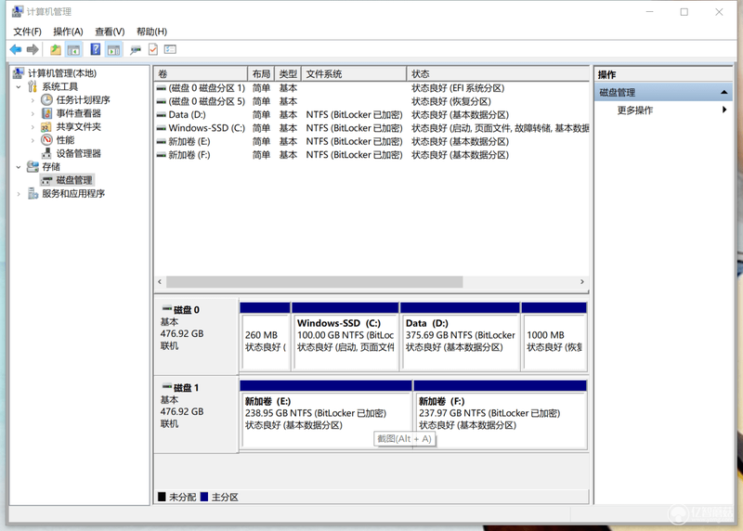This screenshot has height=531, width=743.
Task: Click the black 未分配 legend swatch
Action: click(x=162, y=497)
